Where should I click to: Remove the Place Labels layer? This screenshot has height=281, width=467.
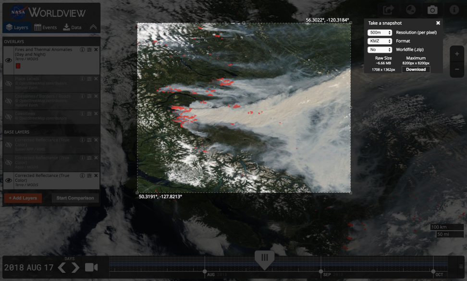[x=96, y=79]
